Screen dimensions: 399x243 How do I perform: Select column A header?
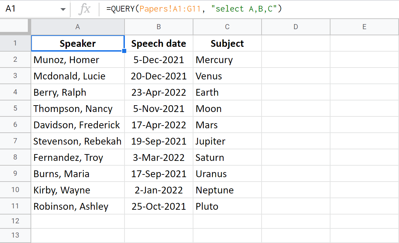[x=77, y=27]
